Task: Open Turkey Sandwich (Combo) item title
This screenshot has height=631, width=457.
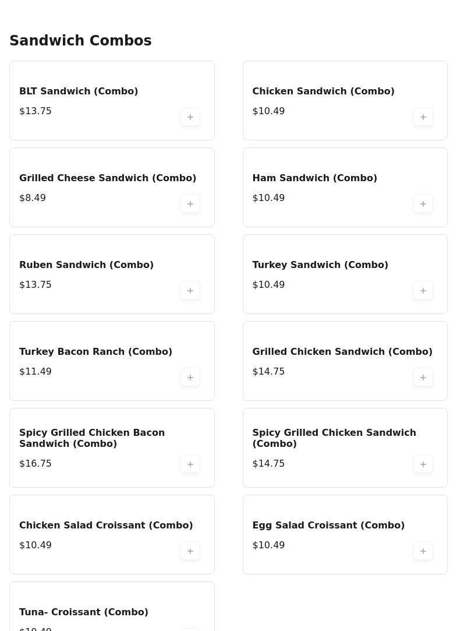Action: pos(320,265)
